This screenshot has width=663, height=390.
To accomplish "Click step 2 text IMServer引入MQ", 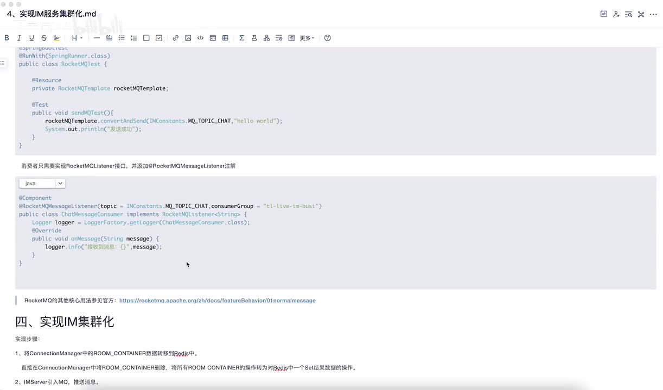I will pos(58,382).
